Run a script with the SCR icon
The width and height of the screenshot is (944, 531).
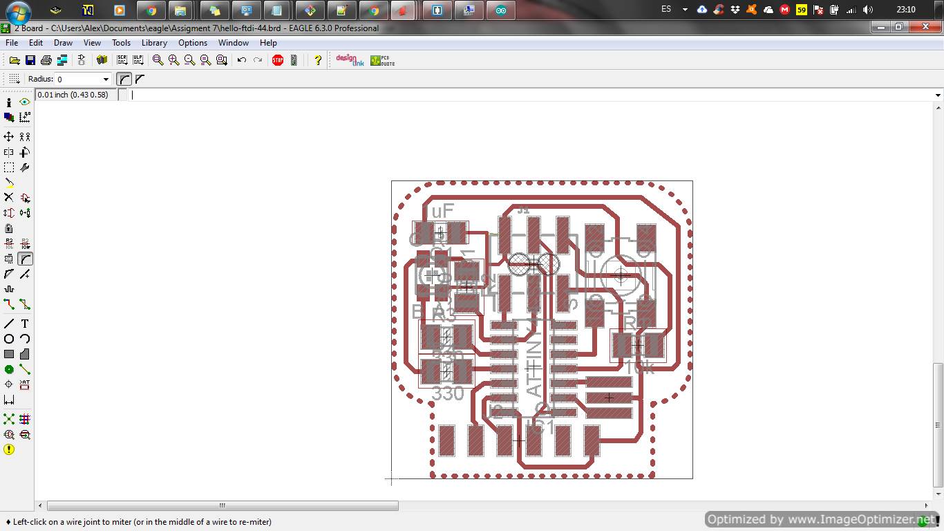click(x=122, y=60)
